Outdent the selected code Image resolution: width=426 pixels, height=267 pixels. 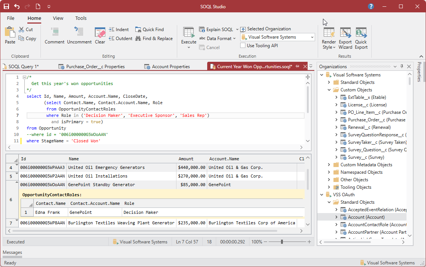(120, 39)
